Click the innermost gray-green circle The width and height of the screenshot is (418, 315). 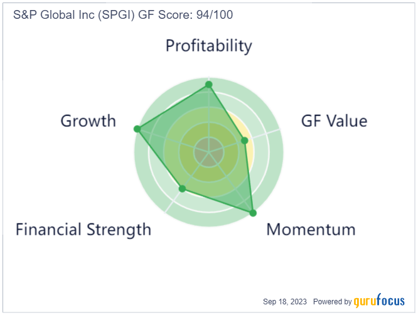pyautogui.click(x=209, y=152)
